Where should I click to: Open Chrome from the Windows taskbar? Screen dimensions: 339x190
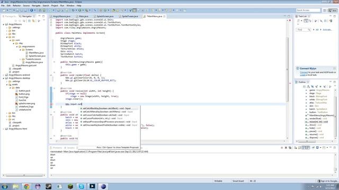pos(27,186)
